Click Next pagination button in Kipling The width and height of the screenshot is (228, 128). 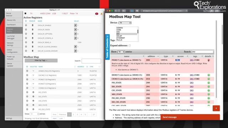tap(55, 118)
